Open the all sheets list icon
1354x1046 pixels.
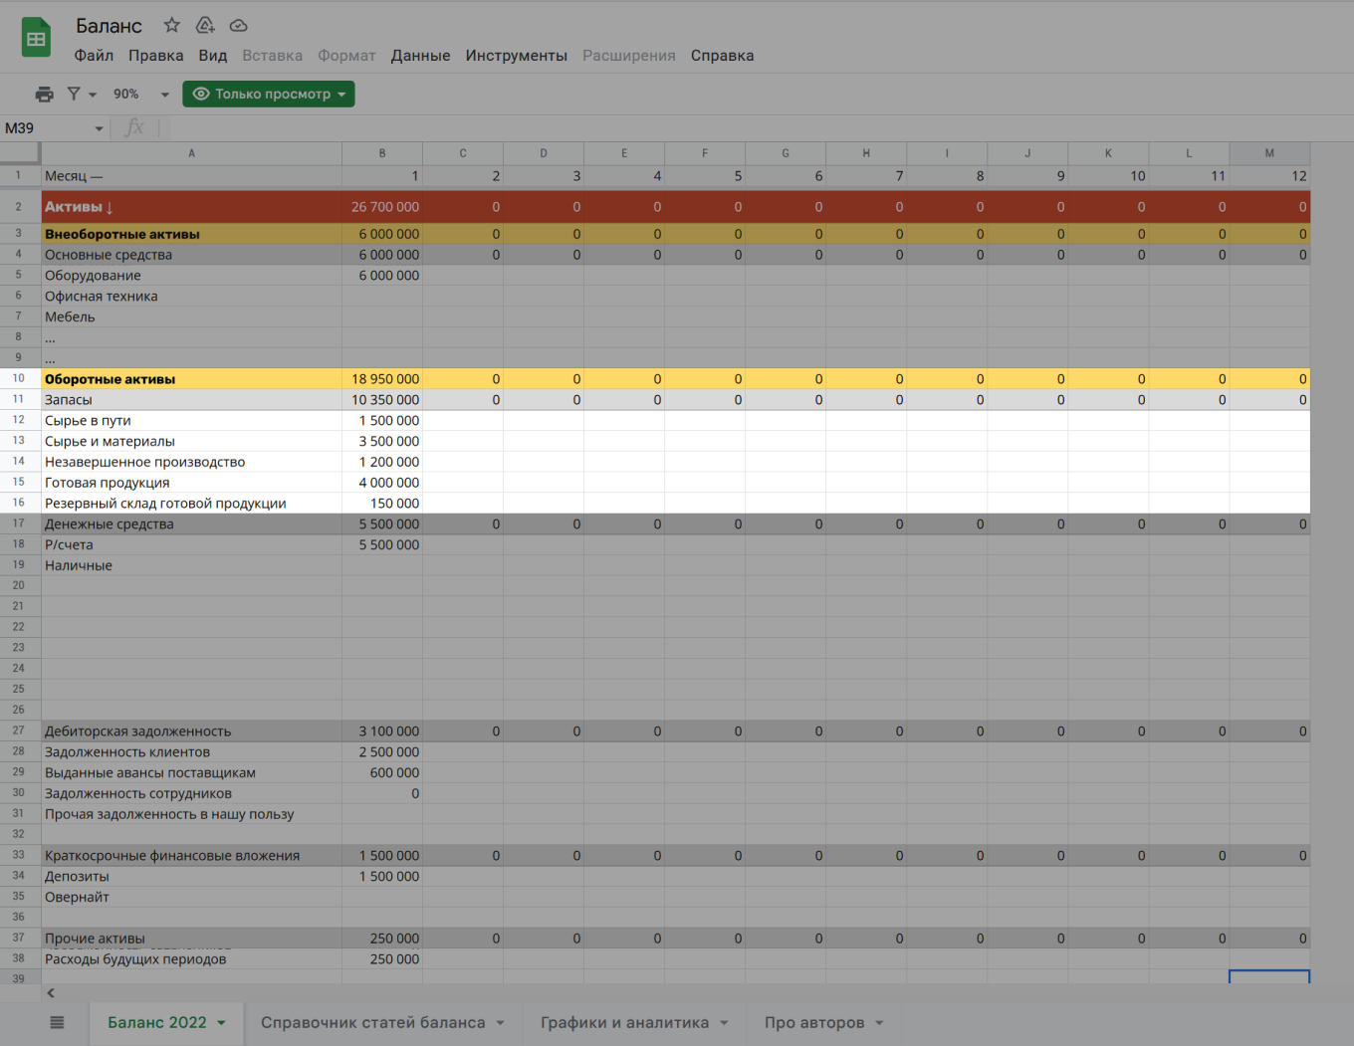[x=57, y=1022]
